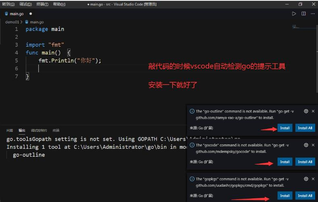Open the 帮助(H) menu
The image size is (318, 202).
[59, 4]
